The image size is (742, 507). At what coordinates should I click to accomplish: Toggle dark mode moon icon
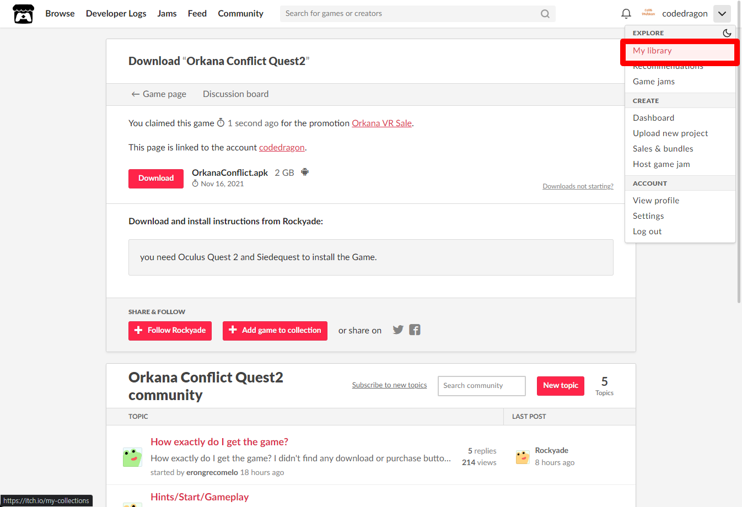(727, 33)
